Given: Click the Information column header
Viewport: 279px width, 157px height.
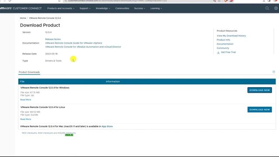Looking at the screenshot, I should pyautogui.click(x=113, y=82).
